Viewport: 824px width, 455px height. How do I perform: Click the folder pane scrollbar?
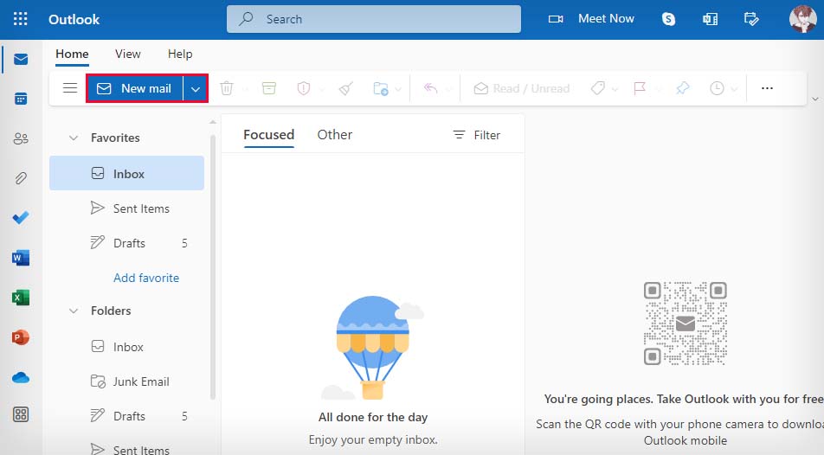pos(213,267)
